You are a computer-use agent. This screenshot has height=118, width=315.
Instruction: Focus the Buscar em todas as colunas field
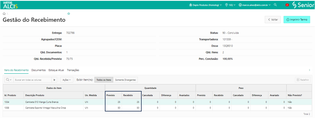pyautogui.click(x=33, y=80)
